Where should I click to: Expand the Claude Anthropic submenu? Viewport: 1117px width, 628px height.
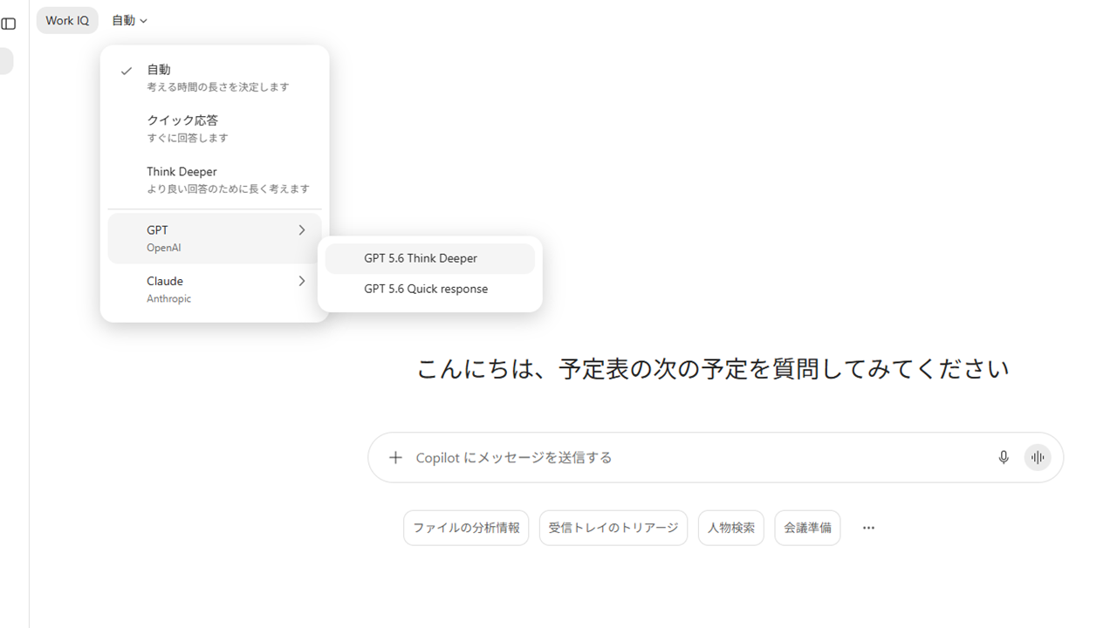coord(215,289)
